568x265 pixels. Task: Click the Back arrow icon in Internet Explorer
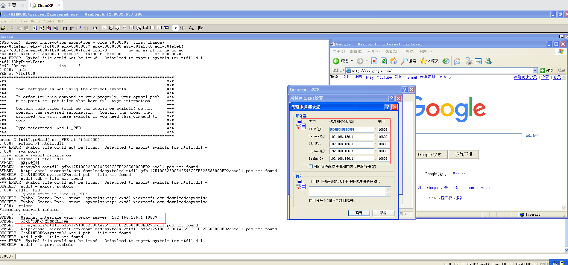[x=336, y=61]
